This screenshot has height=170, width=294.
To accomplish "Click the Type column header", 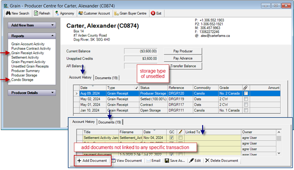I will tap(123, 88).
